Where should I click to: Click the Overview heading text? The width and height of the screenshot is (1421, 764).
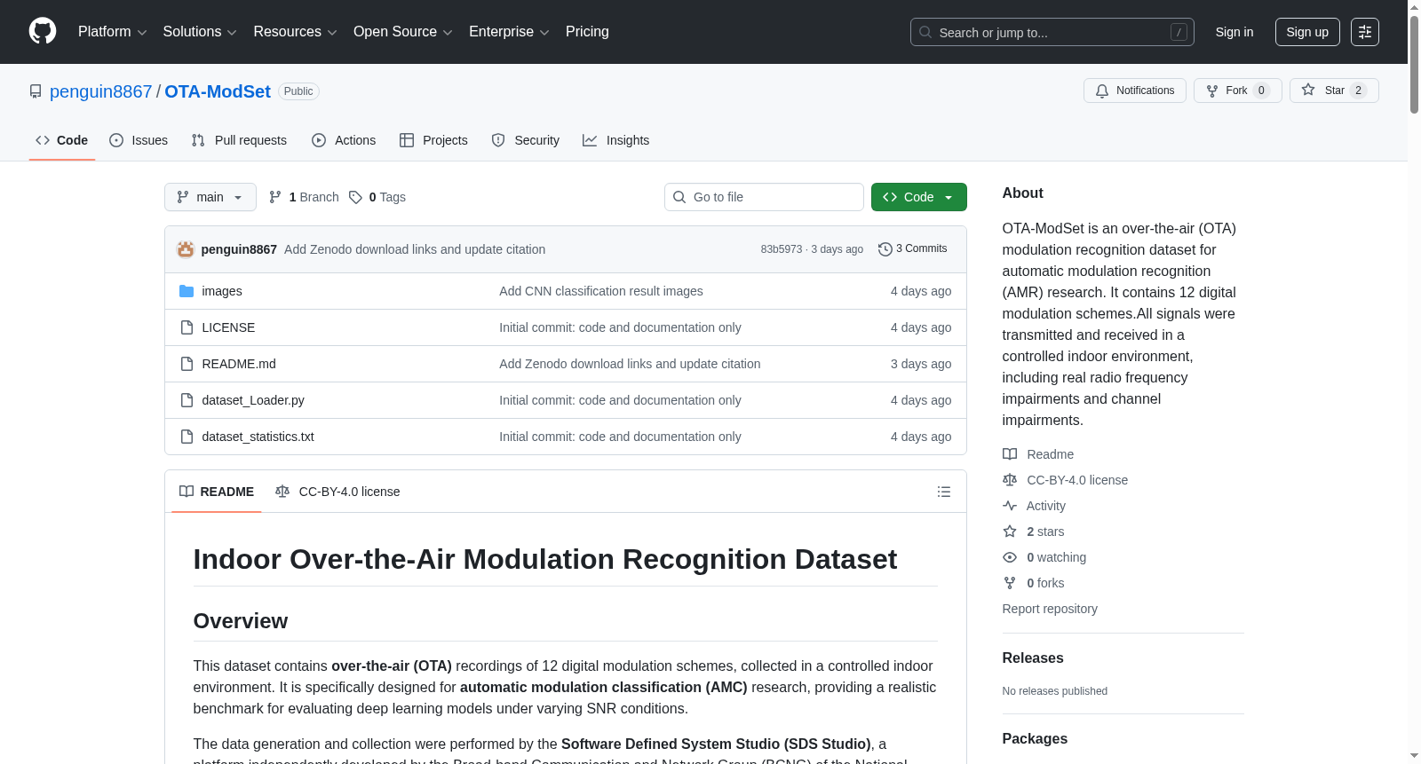pyautogui.click(x=241, y=621)
